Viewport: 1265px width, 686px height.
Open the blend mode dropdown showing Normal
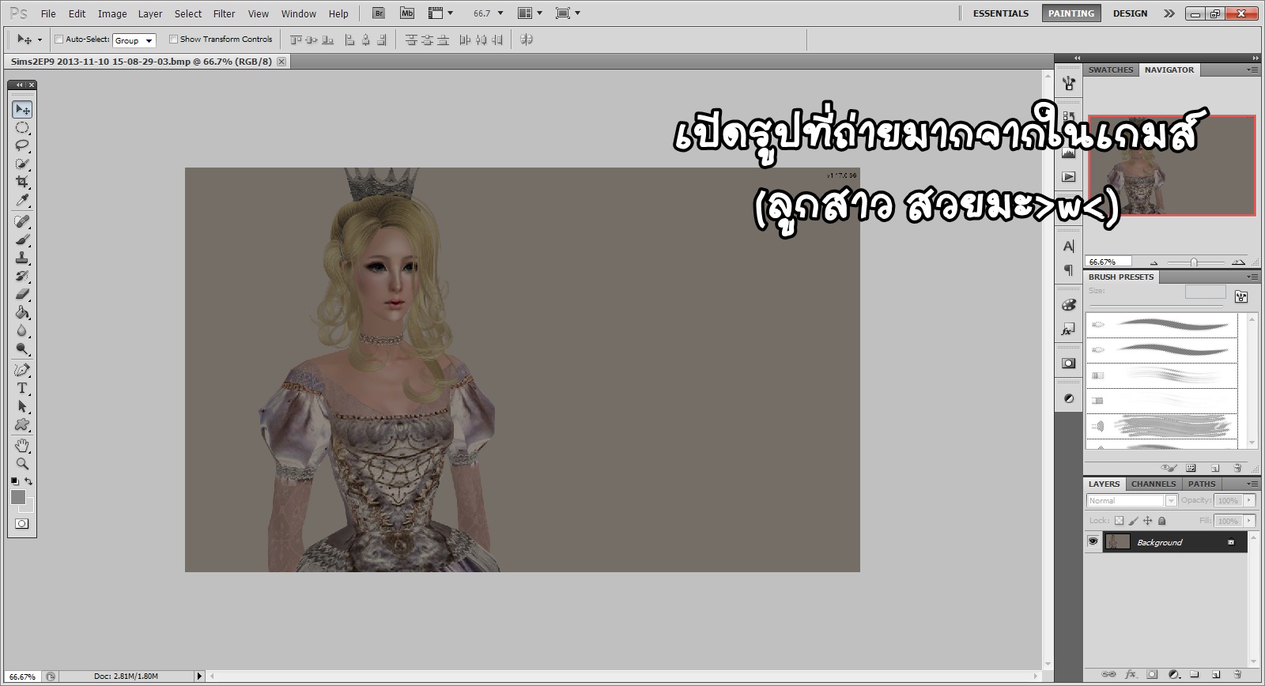pos(1131,500)
